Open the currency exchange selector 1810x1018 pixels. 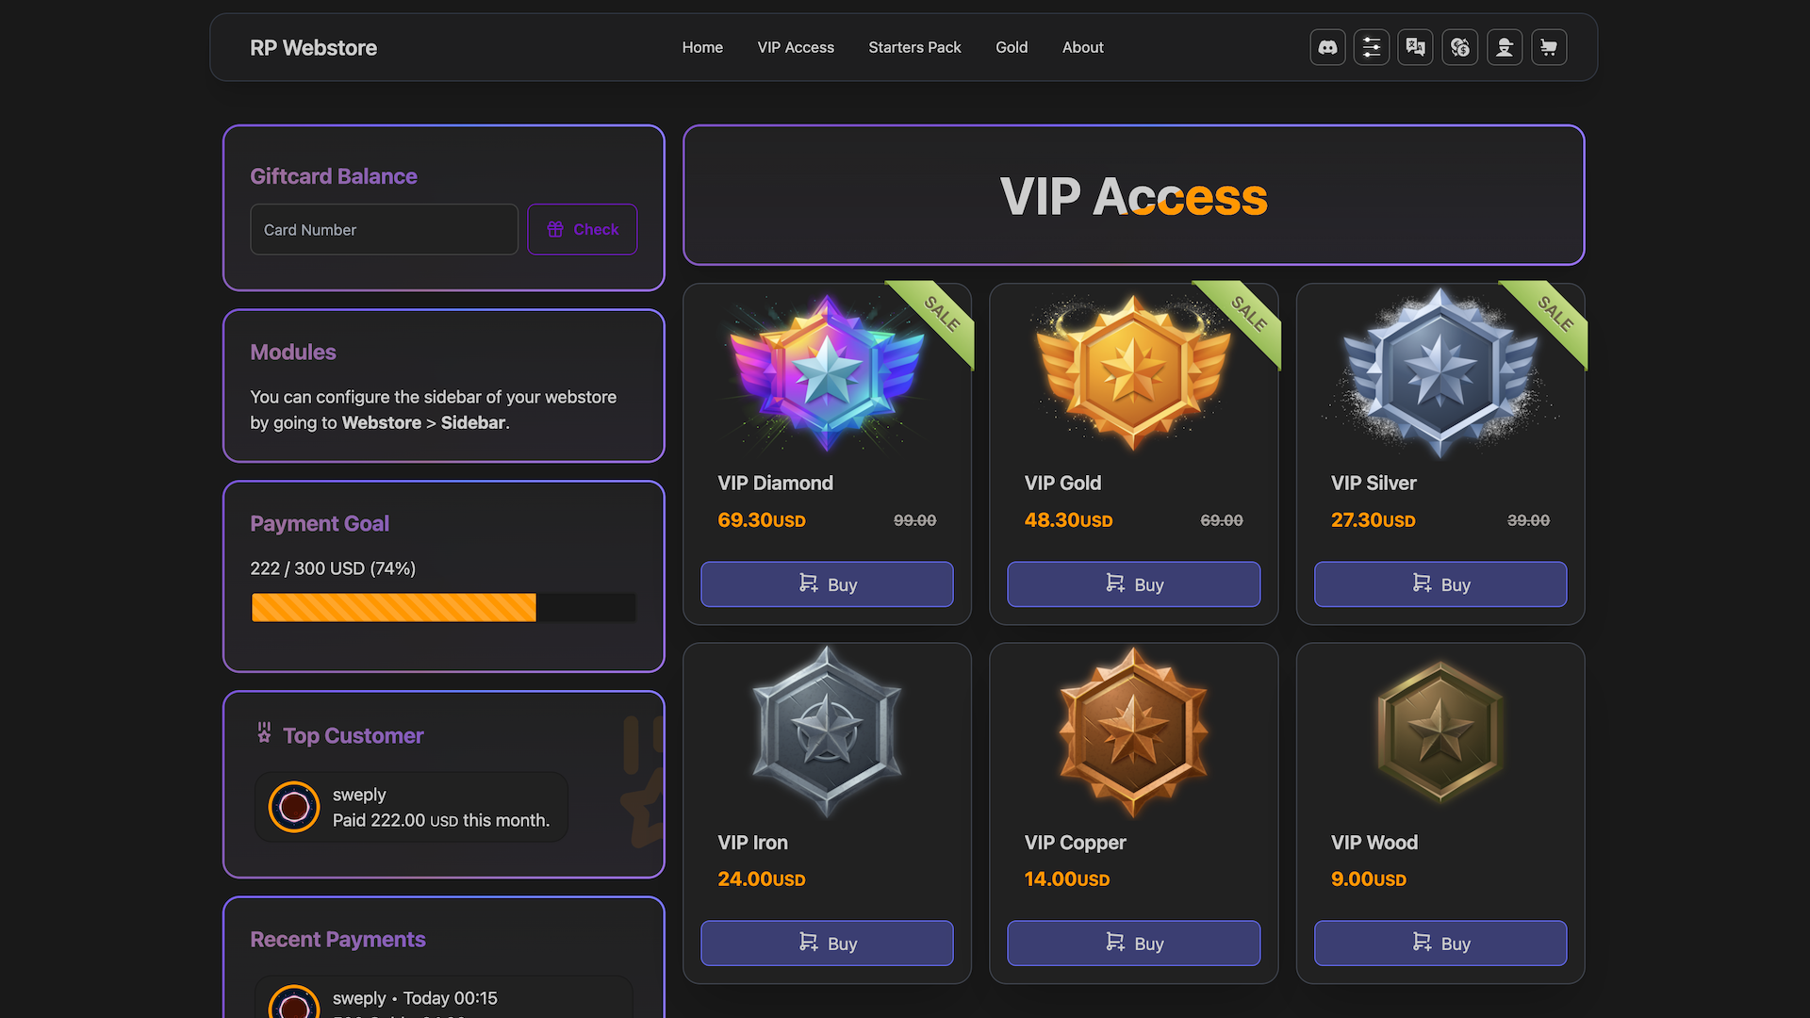[x=1460, y=47]
